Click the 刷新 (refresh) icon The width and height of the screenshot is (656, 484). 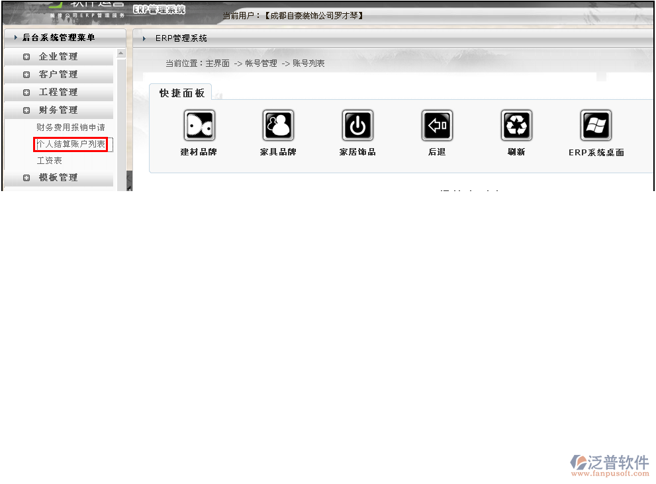tap(516, 125)
